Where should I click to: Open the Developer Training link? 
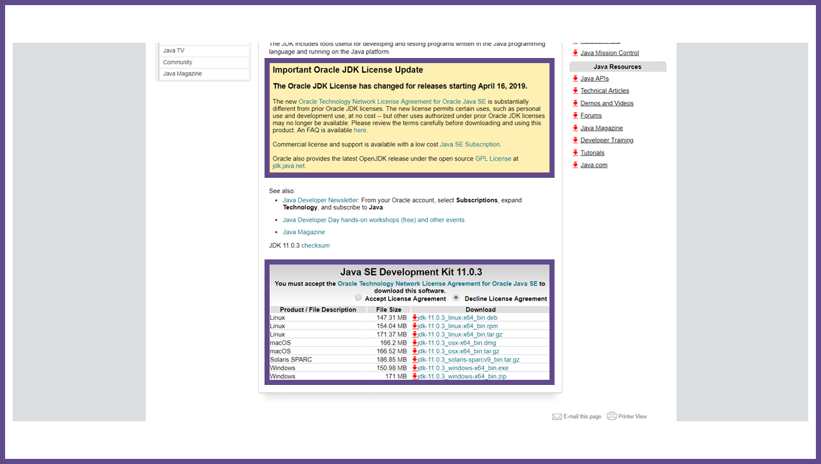coord(607,140)
